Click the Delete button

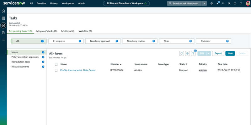(x=242, y=53)
